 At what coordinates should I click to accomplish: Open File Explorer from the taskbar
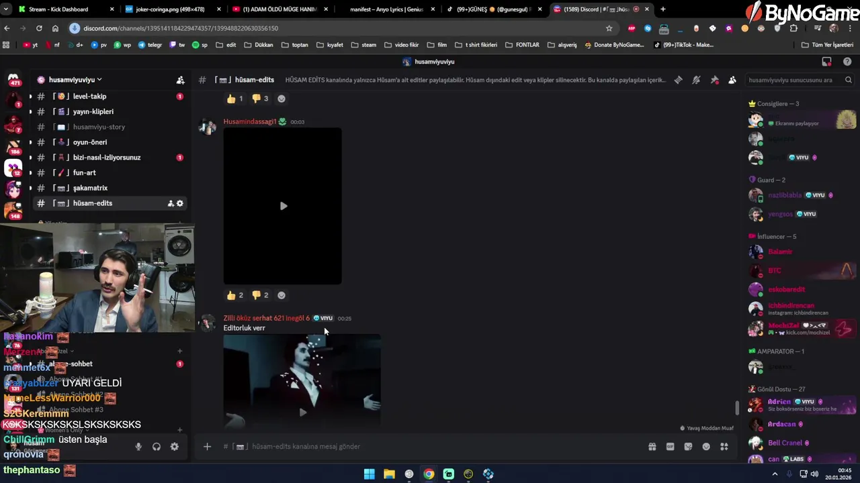389,474
